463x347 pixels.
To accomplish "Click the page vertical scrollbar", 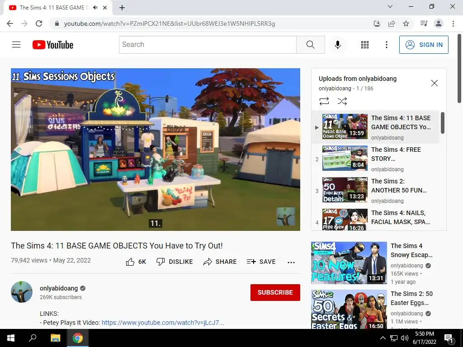I will point(459,69).
